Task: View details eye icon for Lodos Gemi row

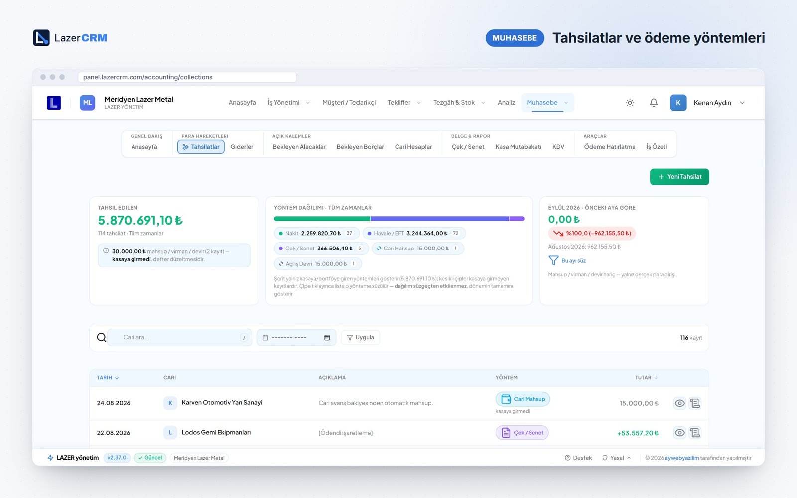Action: click(680, 433)
